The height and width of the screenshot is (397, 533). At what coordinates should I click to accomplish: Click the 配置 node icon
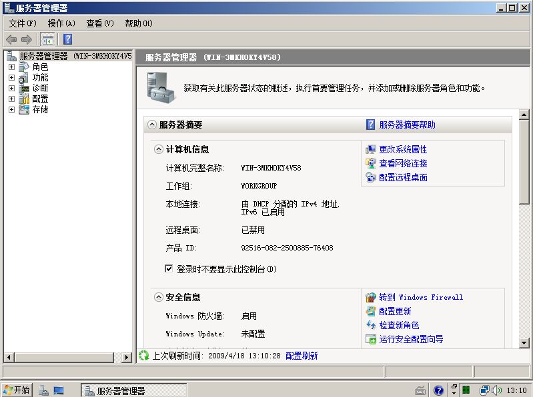(24, 99)
